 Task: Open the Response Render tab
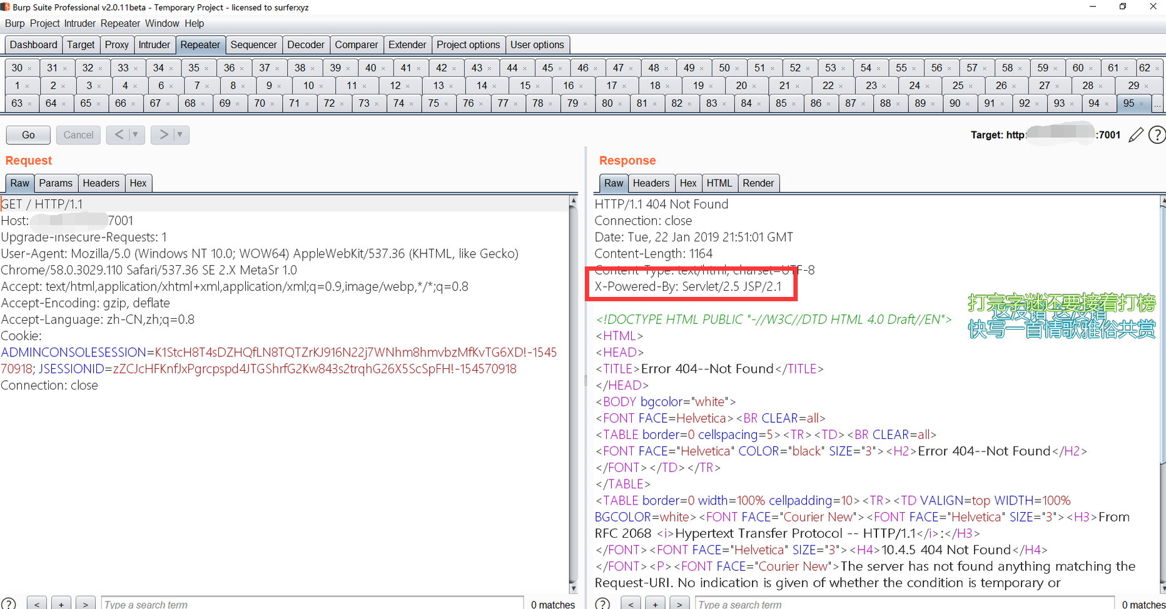pos(758,183)
